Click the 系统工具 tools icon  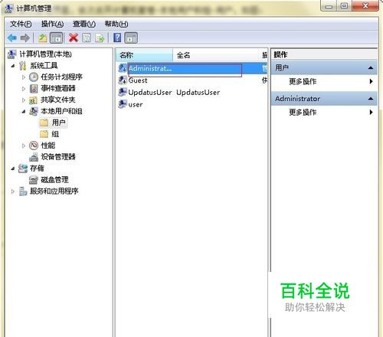[23, 66]
